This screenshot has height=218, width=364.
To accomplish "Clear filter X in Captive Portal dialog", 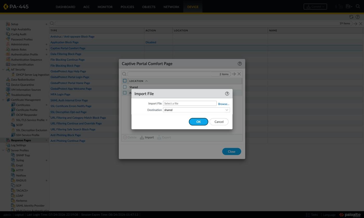I will 239,74.
